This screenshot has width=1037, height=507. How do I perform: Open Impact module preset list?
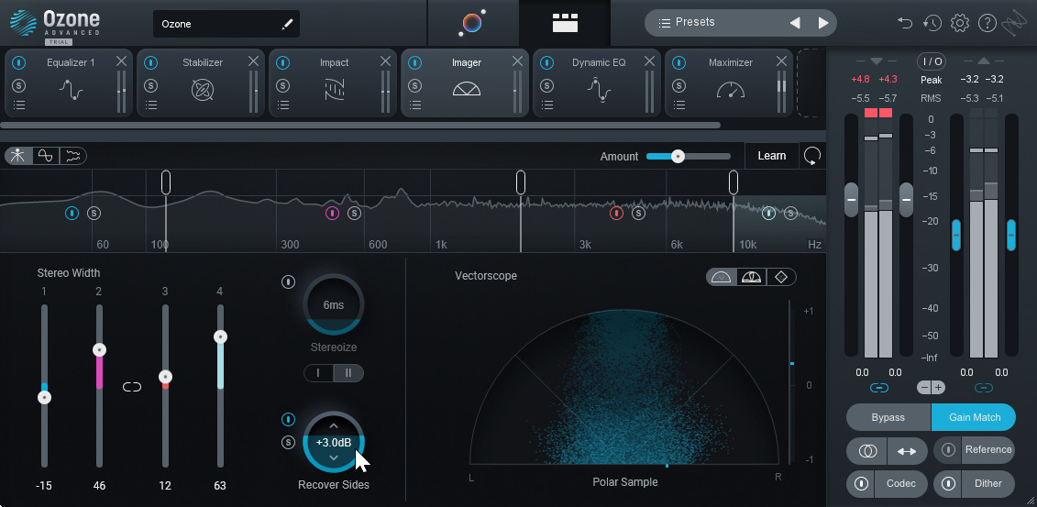pyautogui.click(x=283, y=105)
